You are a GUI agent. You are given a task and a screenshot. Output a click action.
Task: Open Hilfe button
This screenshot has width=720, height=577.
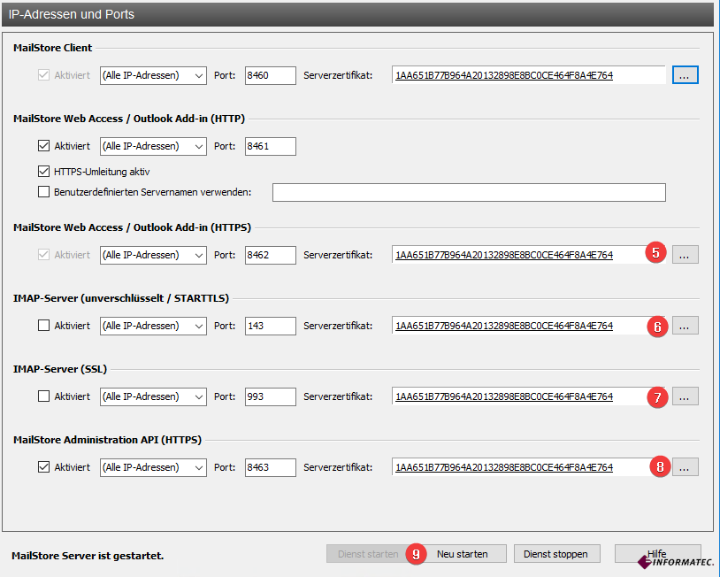pyautogui.click(x=657, y=554)
